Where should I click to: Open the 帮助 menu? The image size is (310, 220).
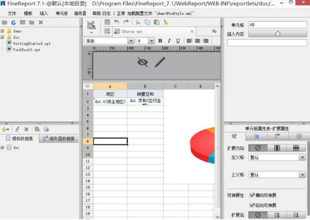(96, 13)
